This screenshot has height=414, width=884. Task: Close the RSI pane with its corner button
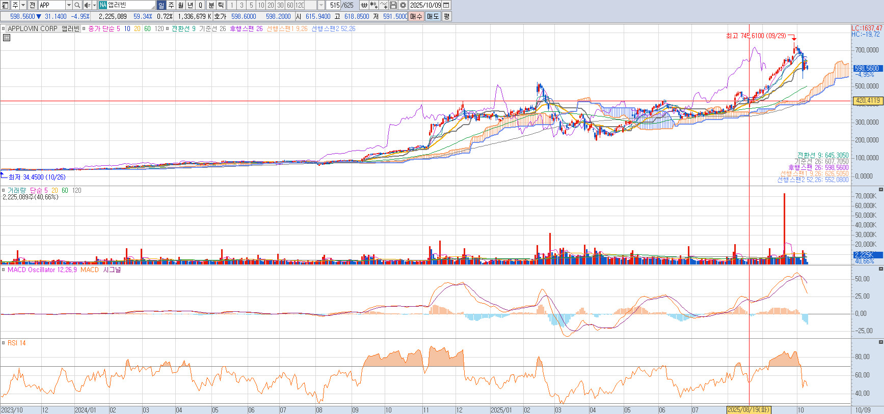(x=881, y=342)
